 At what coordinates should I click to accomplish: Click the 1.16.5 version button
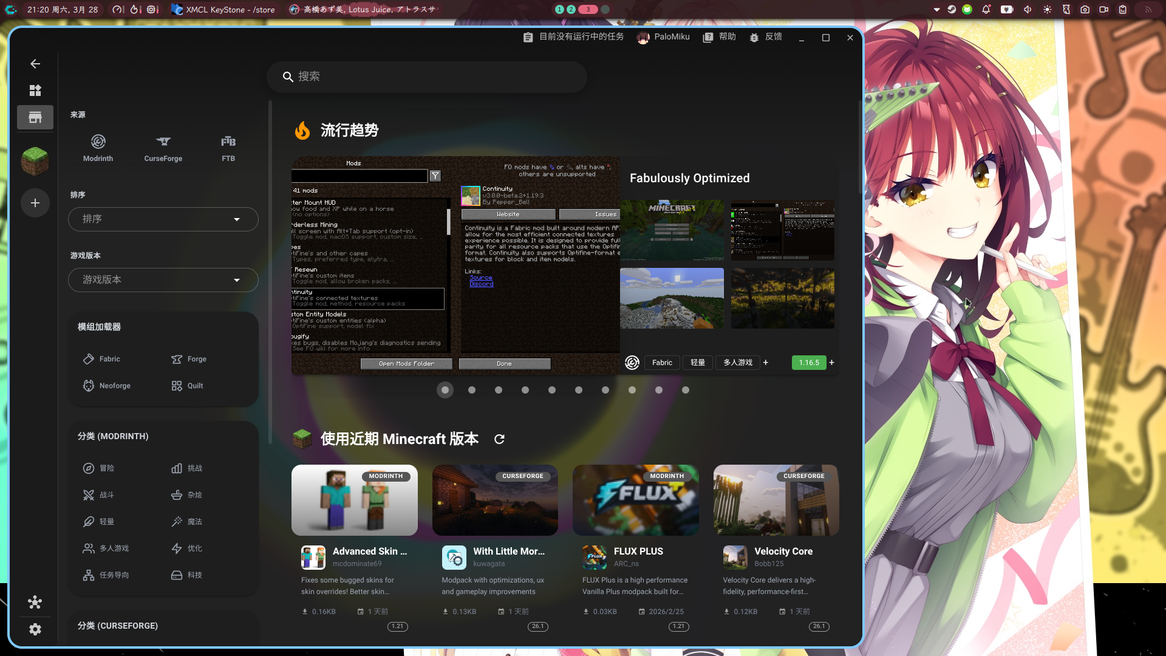click(808, 363)
